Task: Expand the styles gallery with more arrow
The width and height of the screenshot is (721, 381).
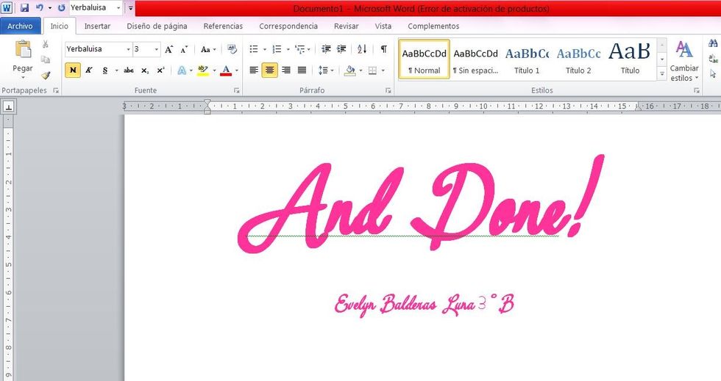Action: coord(661,73)
